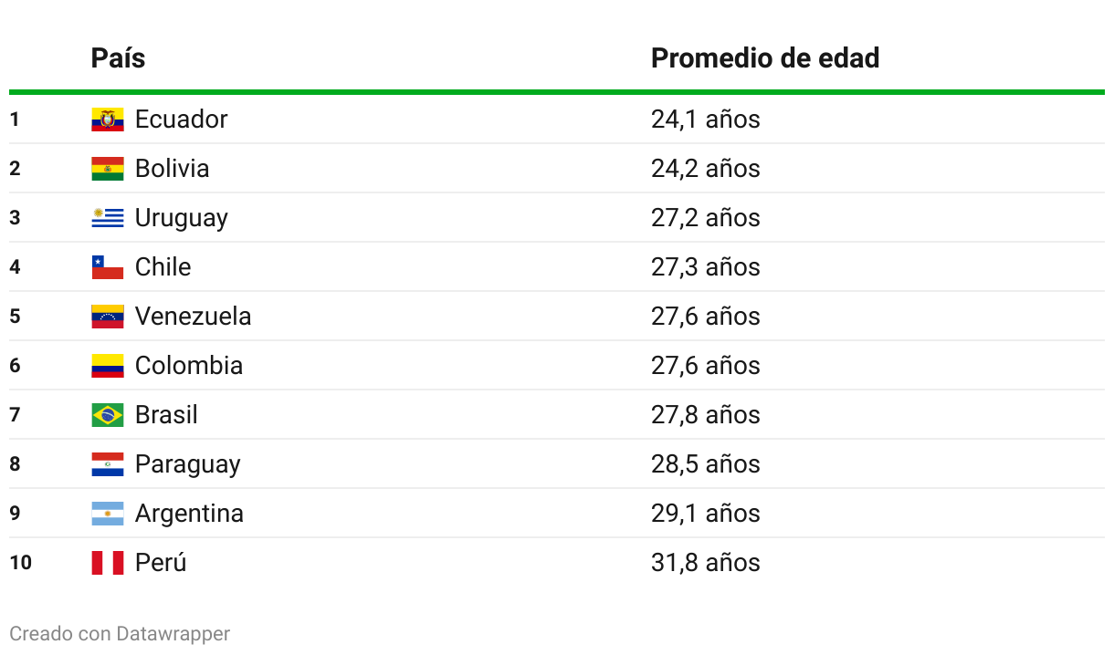Click the Promedio de edad column header
The image size is (1114, 655).
(765, 58)
